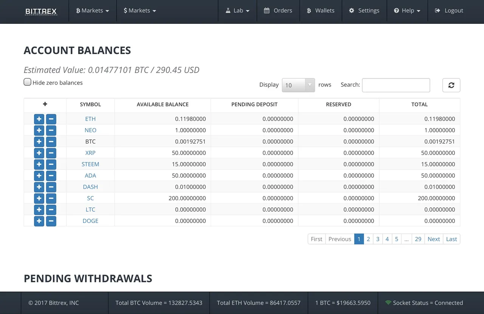Sort by the PENDING DEPOSIT column header
The height and width of the screenshot is (314, 484).
click(254, 104)
